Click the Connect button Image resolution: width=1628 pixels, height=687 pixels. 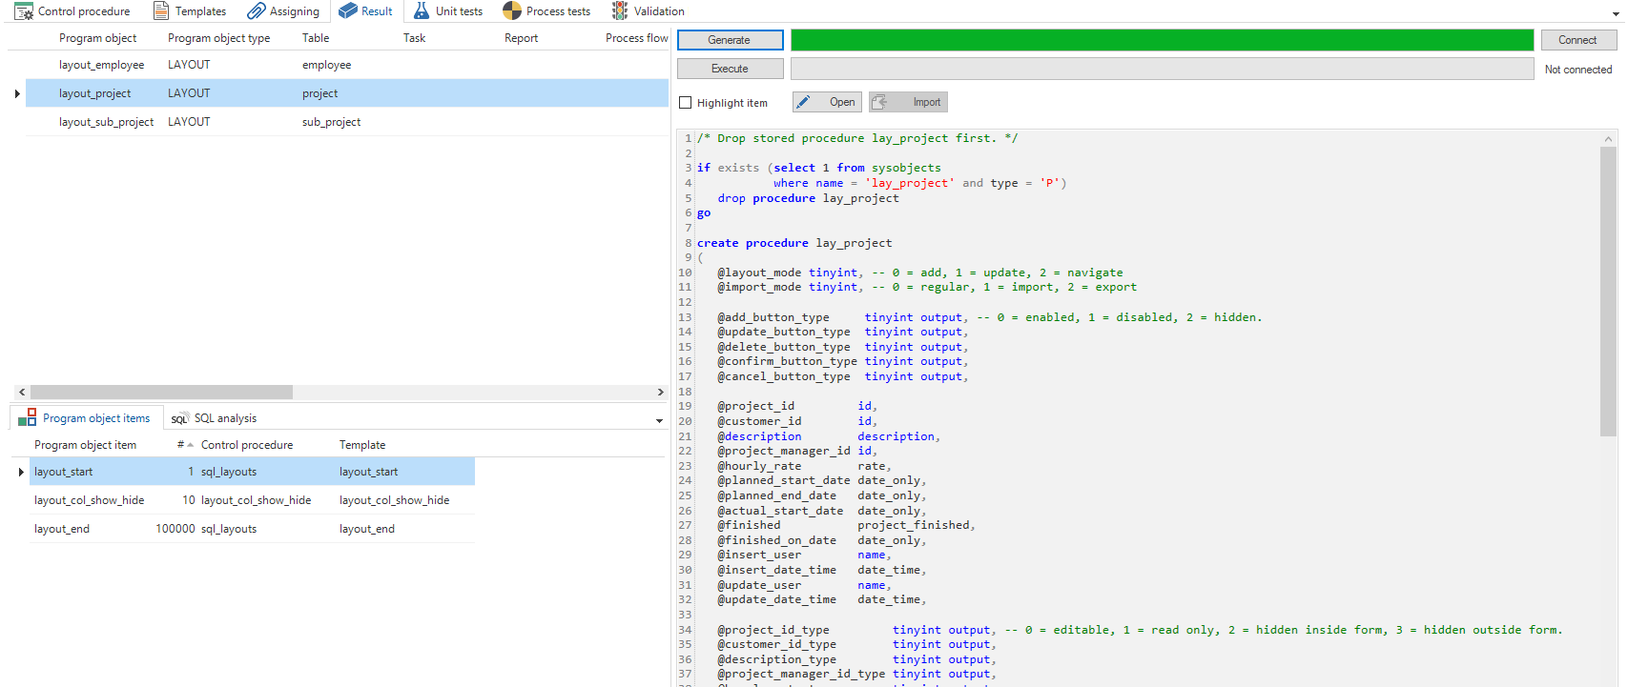tap(1577, 40)
